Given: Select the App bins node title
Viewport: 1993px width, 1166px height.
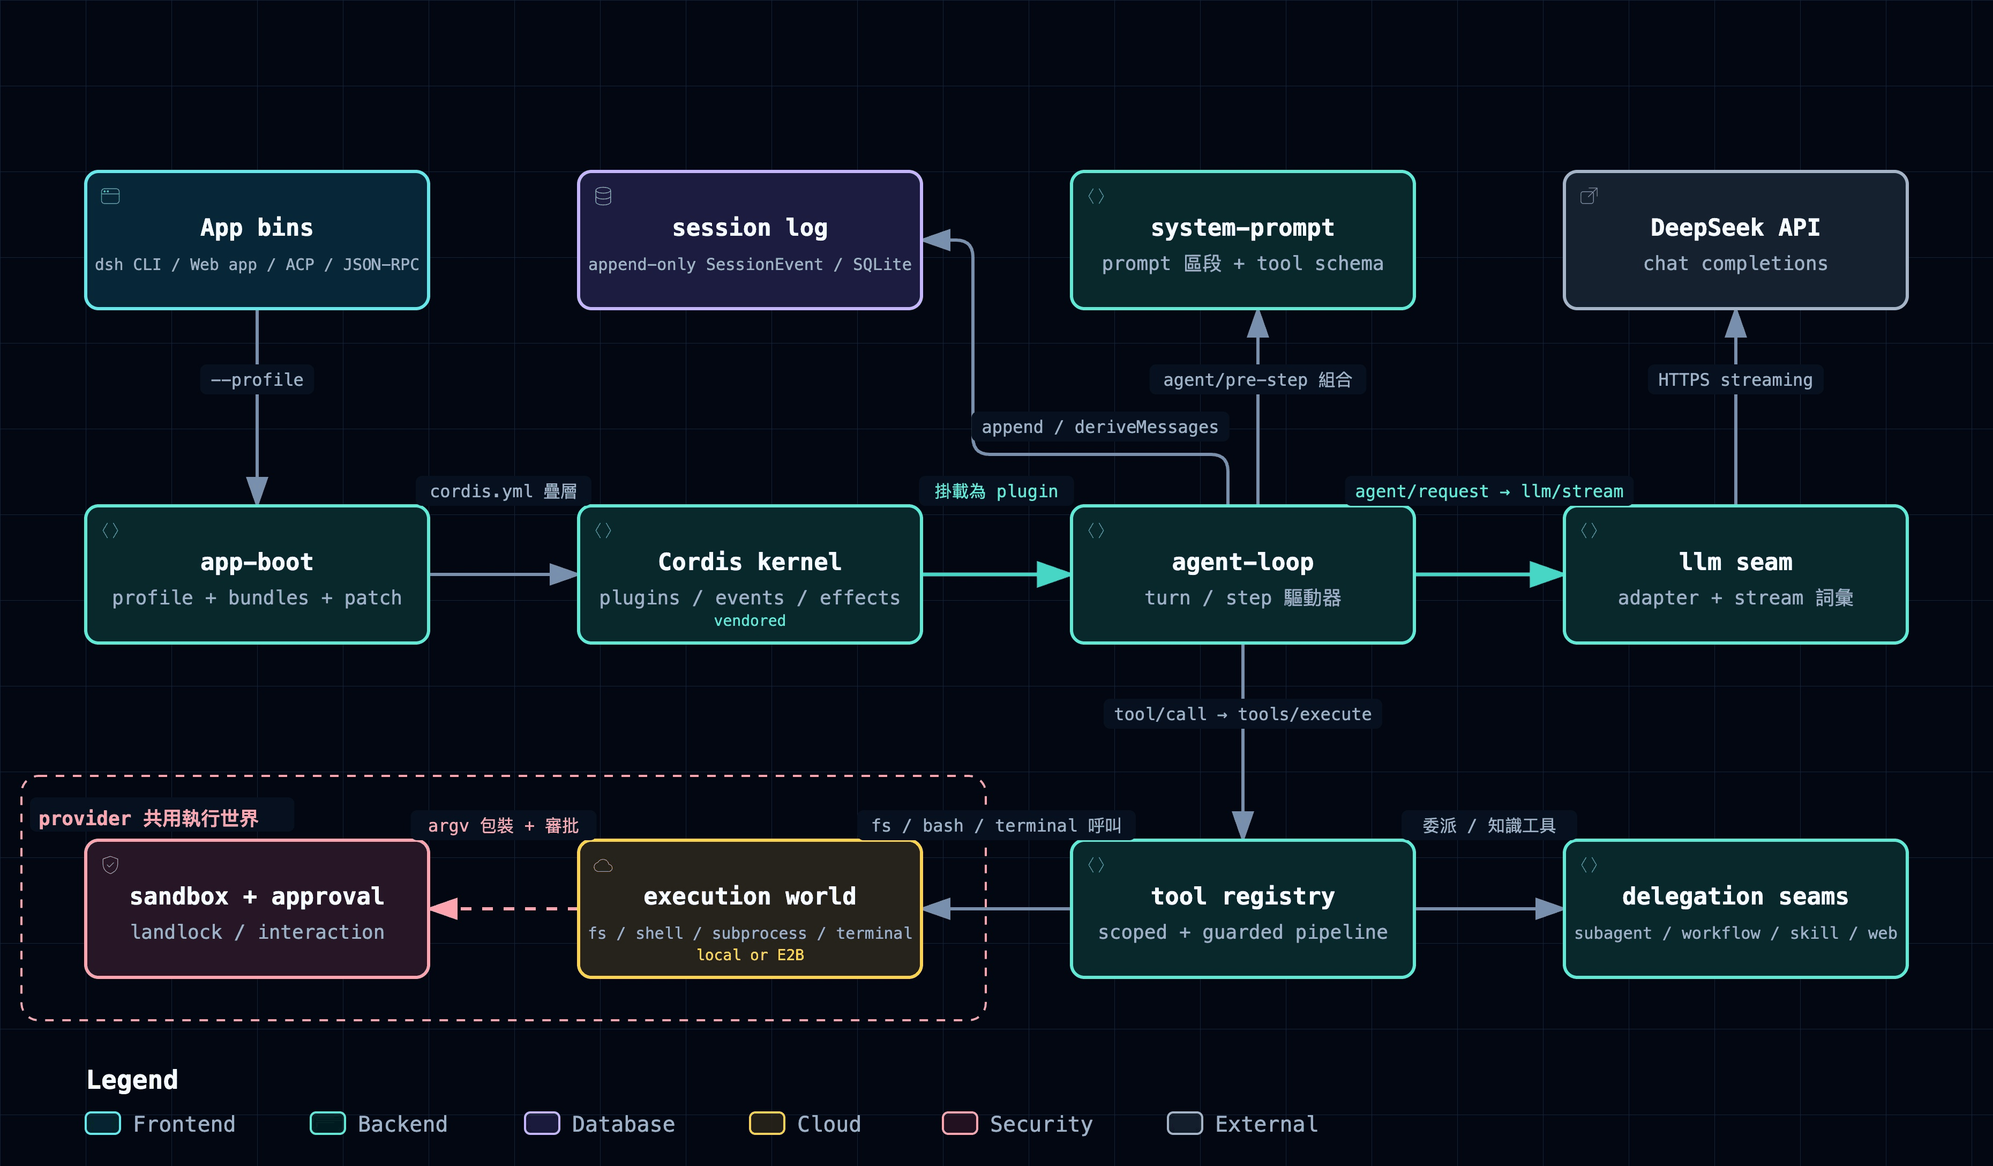Looking at the screenshot, I should [x=257, y=228].
